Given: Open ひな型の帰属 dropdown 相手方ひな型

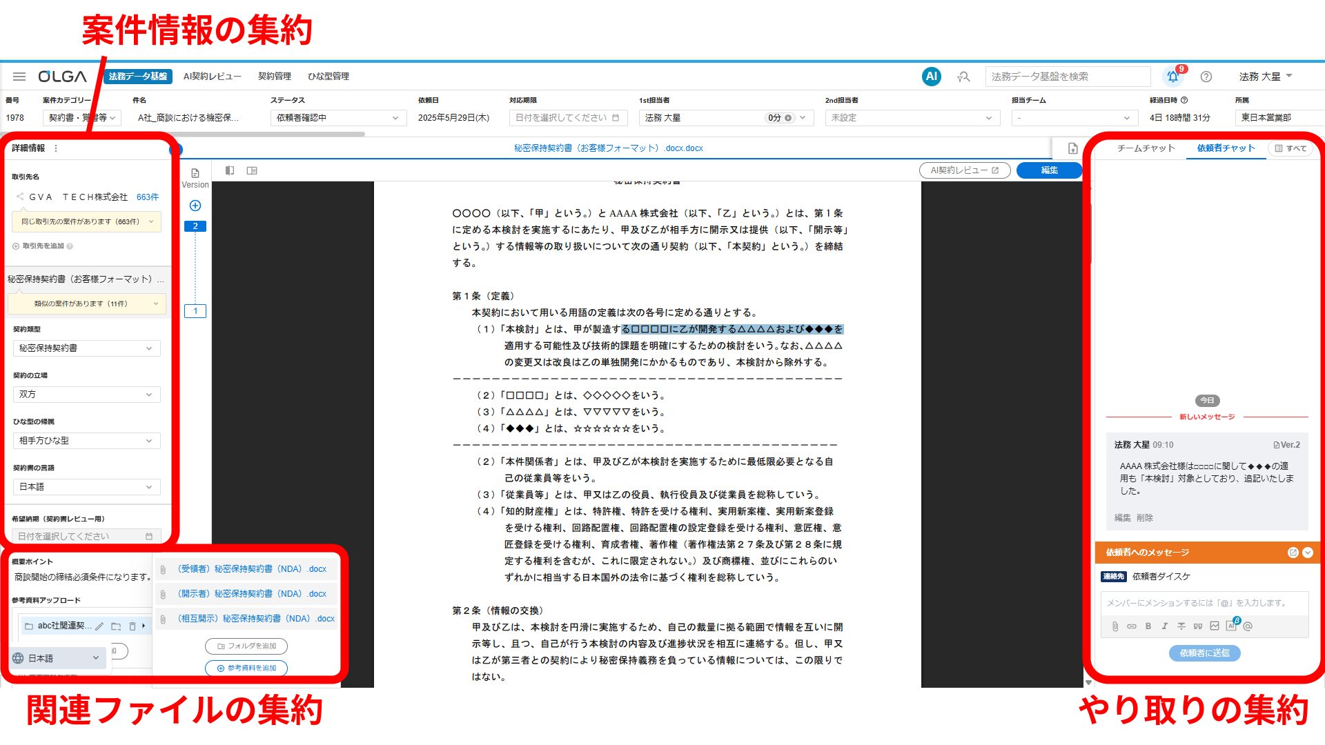Looking at the screenshot, I should coord(86,441).
